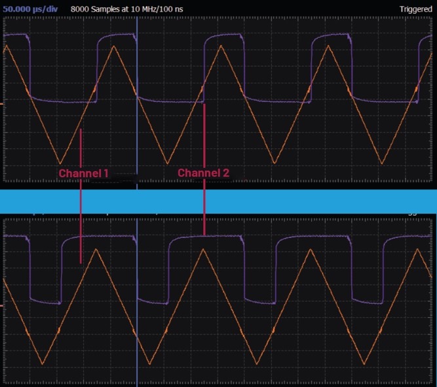Click last peak of orange wave, lower plot
Image resolution: width=437 pixels, height=387 pixels.
(418, 248)
